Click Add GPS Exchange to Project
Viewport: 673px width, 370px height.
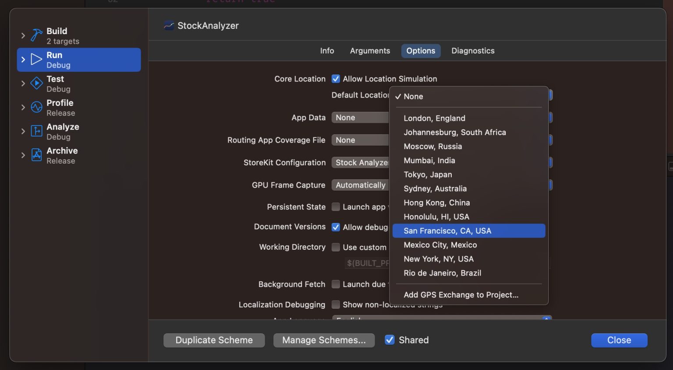pos(461,295)
